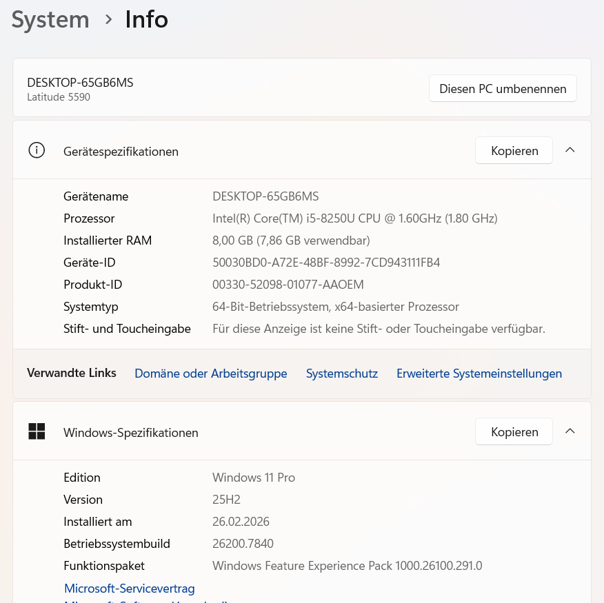The width and height of the screenshot is (604, 603).
Task: Click the Verwandte Links label
Action: pos(72,373)
